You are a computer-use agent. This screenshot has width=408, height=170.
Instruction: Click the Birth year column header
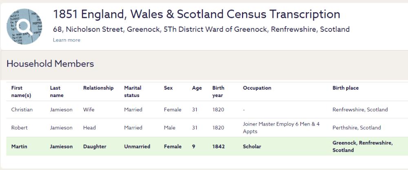point(218,91)
